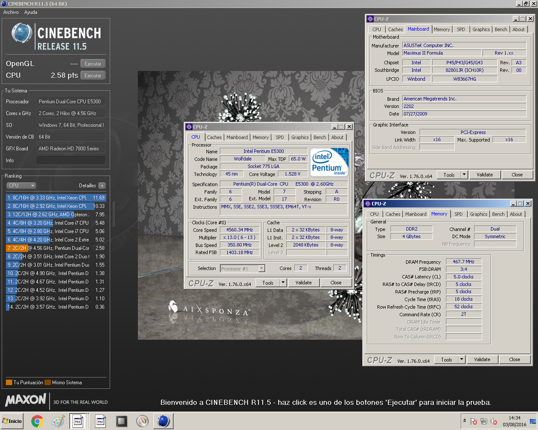Click the muted volume speaker icon
This screenshot has width=538, height=430.
point(494,421)
